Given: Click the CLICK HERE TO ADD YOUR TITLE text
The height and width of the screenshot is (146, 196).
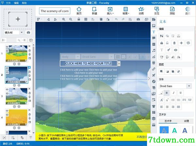Looking at the screenshot, I should [89, 63].
